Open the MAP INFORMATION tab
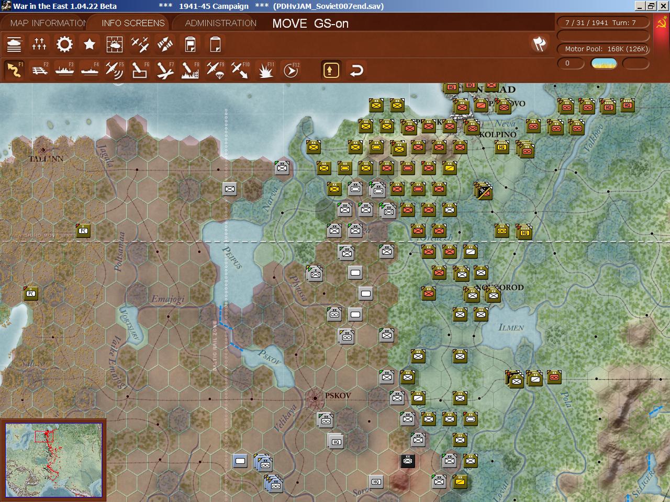This screenshot has width=670, height=502. point(48,23)
